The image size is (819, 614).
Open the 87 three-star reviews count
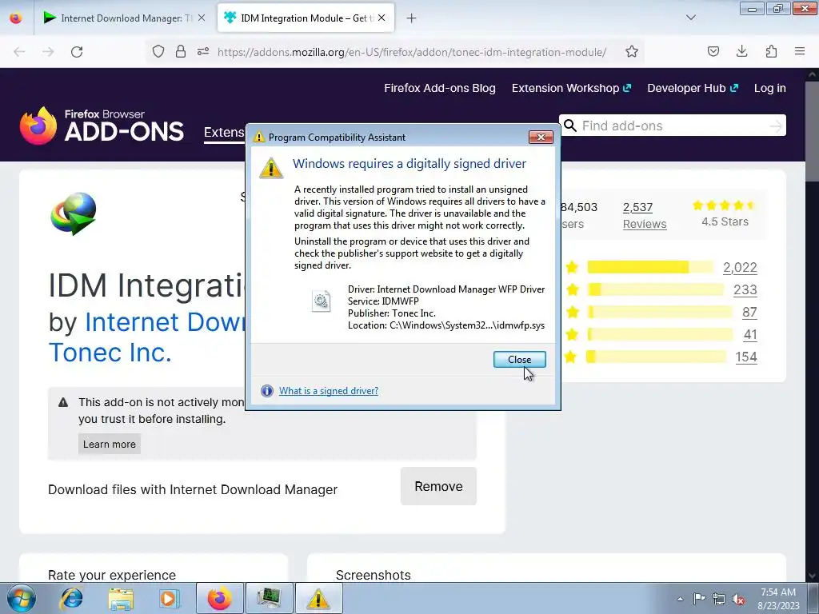click(x=749, y=313)
